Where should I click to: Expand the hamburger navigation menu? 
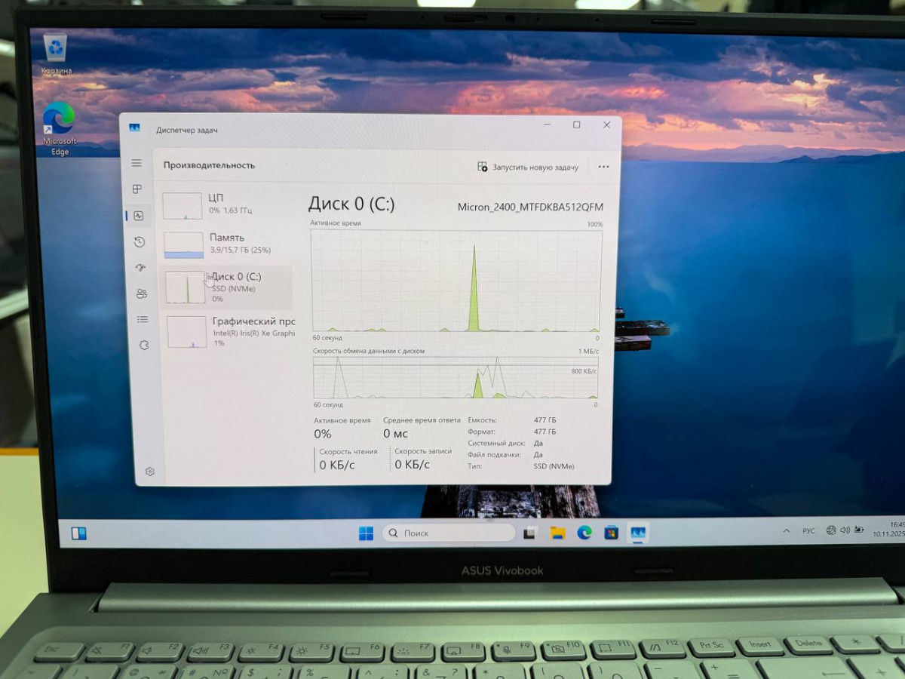[x=137, y=163]
